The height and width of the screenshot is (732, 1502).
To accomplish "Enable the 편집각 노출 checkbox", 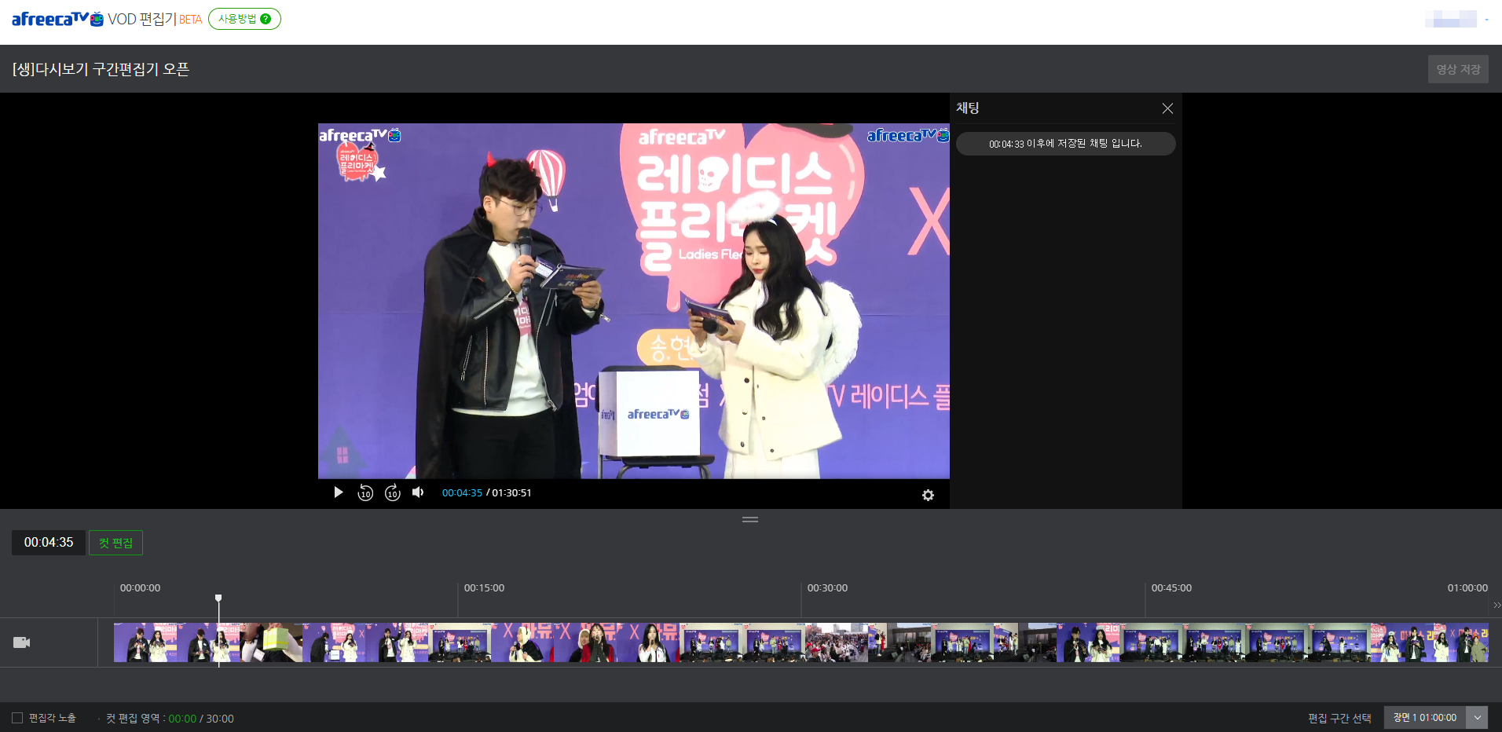I will 17,718.
